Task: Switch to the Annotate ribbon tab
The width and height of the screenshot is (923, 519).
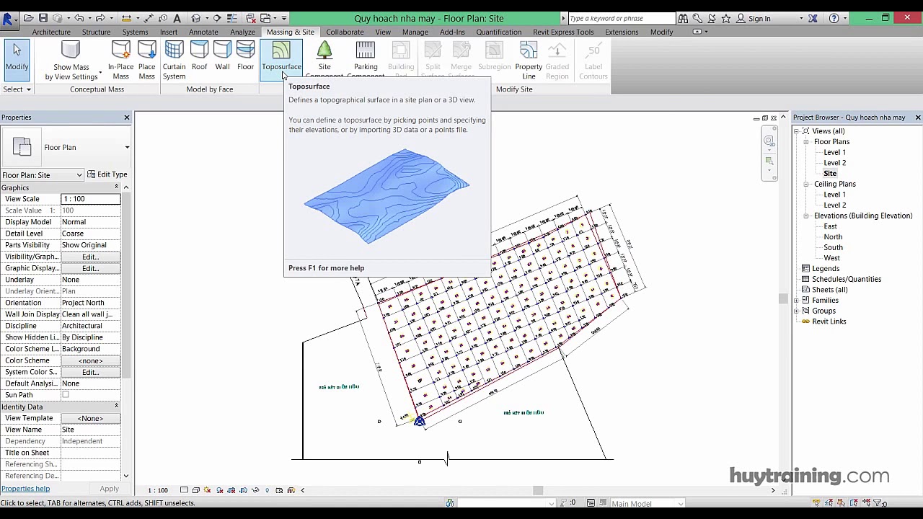Action: tap(203, 32)
